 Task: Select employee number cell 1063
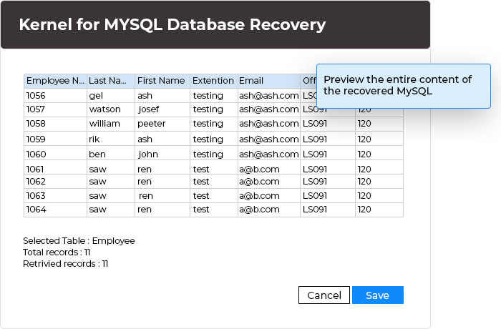(55, 195)
